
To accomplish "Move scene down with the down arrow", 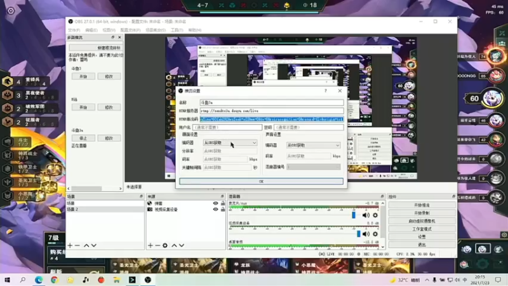I will tap(93, 245).
